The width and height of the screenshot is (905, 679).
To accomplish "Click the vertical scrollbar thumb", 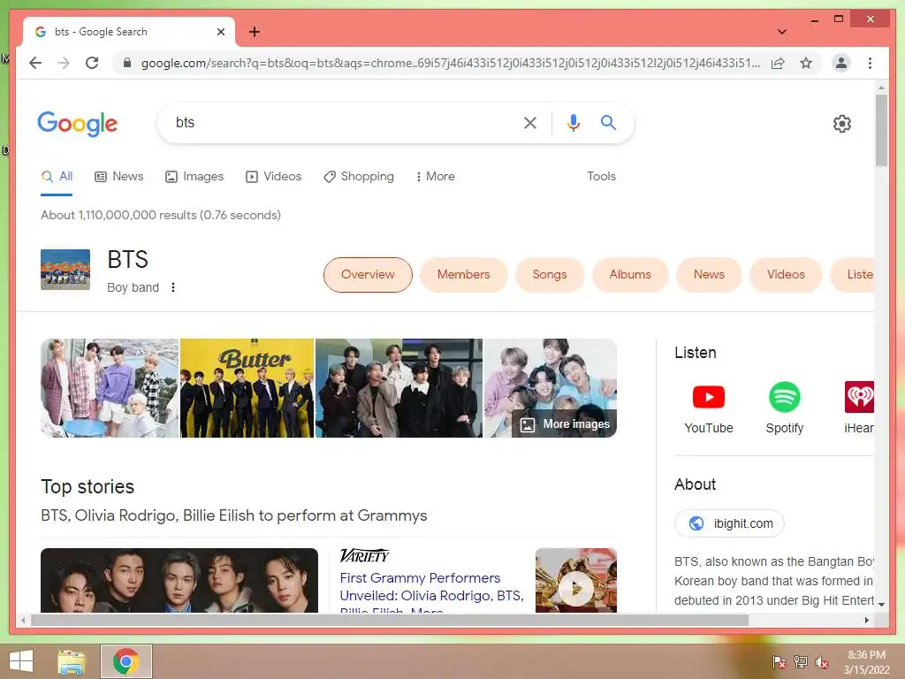I will pyautogui.click(x=881, y=131).
